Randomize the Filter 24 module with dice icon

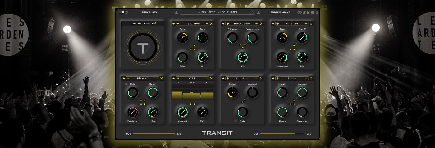(x=311, y=23)
